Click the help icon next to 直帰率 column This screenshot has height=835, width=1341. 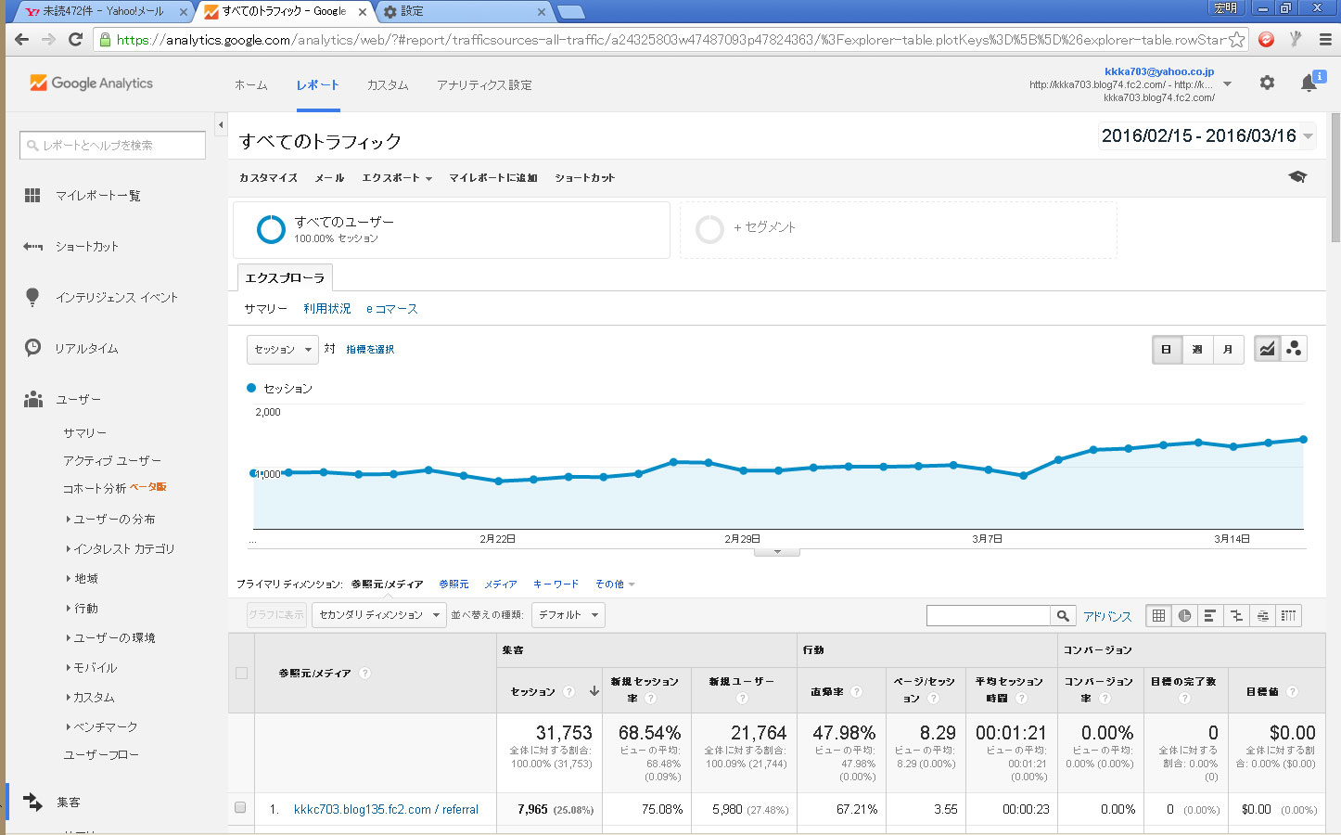856,691
